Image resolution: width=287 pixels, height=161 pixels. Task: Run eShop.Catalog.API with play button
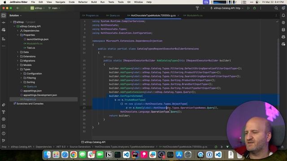pos(248,8)
